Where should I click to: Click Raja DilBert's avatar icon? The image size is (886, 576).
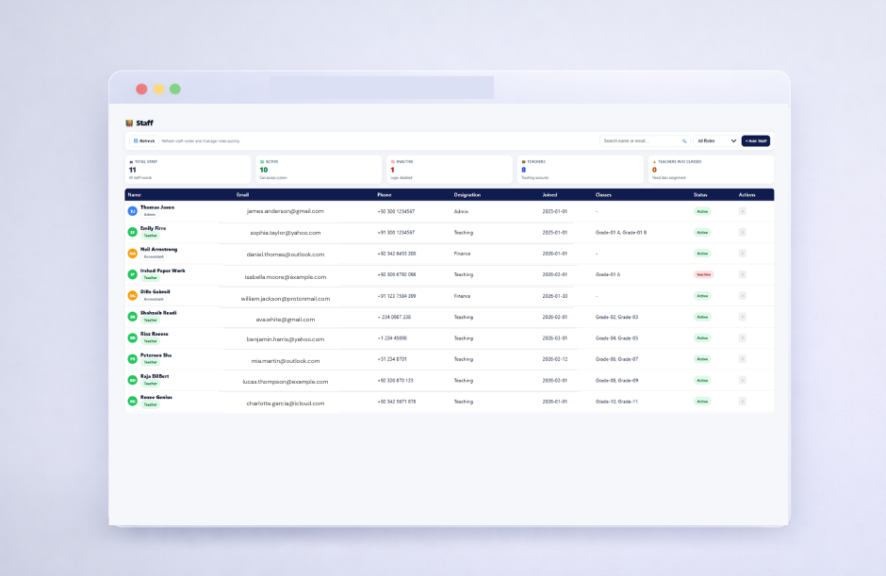point(132,380)
